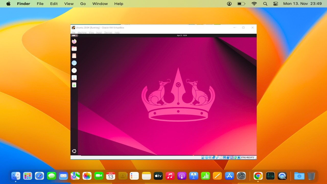
Task: Open Photos from the Dock
Action: [87, 176]
